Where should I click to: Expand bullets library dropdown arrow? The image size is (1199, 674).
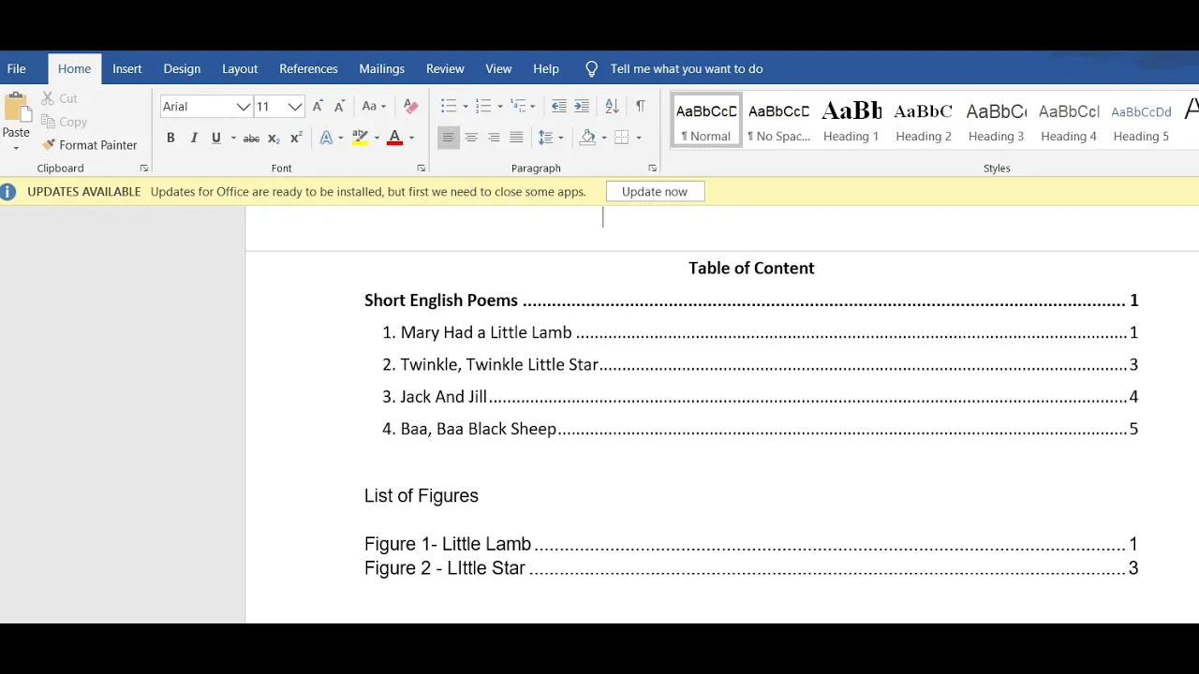465,107
